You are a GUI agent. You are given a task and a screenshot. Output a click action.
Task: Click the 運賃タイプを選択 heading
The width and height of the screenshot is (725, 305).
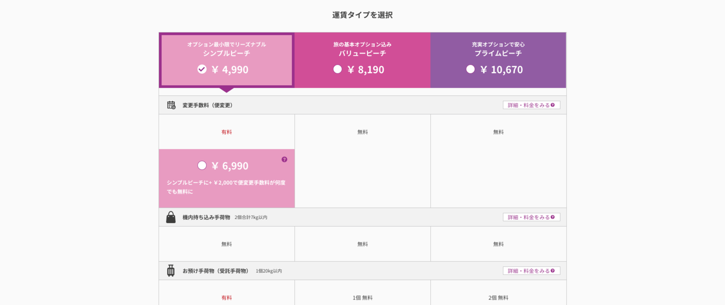pyautogui.click(x=362, y=15)
